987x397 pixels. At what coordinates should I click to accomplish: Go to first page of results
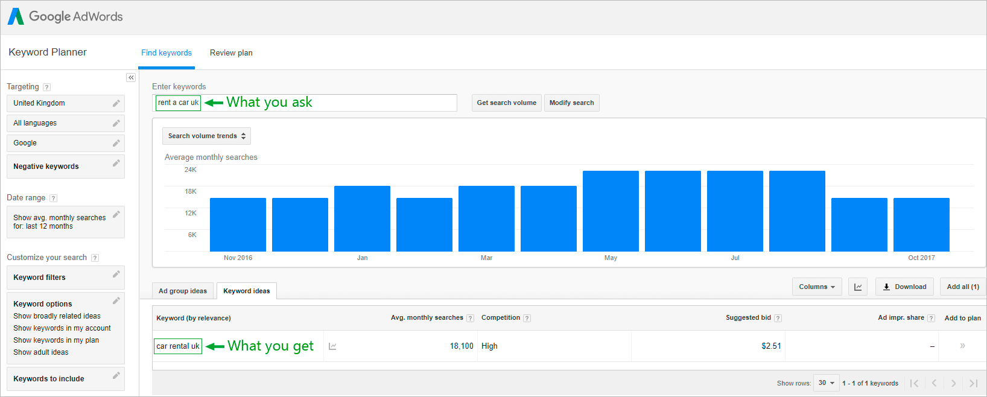tap(915, 383)
